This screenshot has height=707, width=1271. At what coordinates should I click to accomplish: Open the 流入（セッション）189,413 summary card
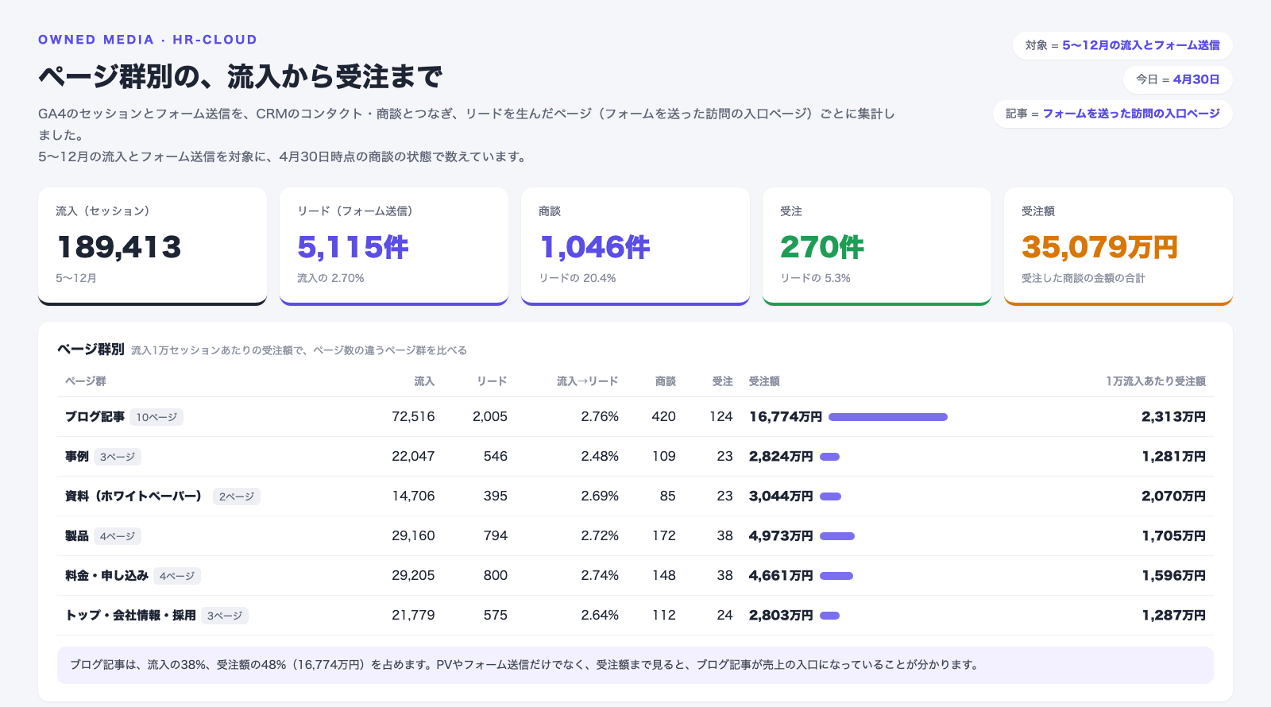[153, 246]
